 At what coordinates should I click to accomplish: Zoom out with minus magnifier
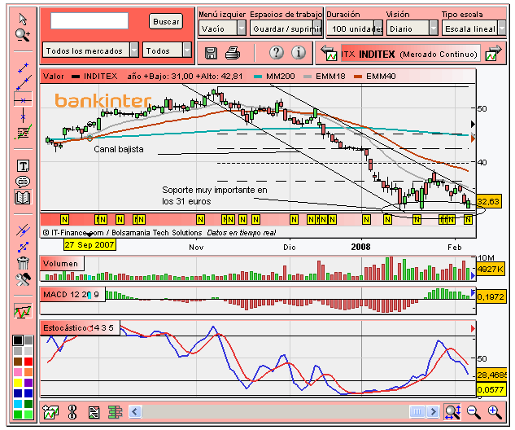click(x=474, y=412)
